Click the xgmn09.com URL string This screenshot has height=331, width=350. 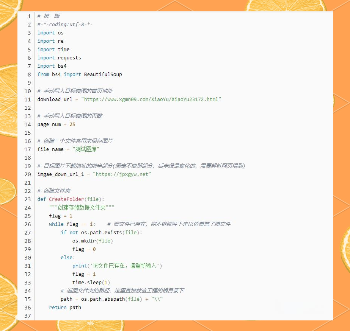coord(151,99)
